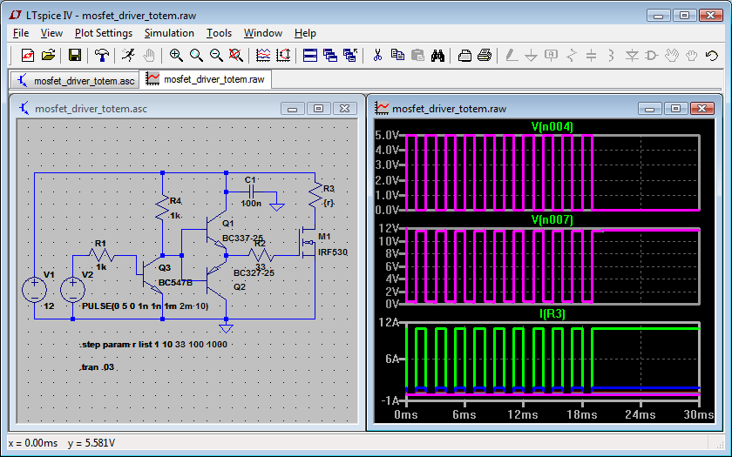Click the Place Diode icon
This screenshot has height=457, width=732.
[632, 56]
